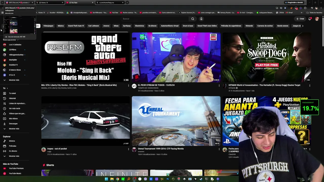This screenshot has width=324, height=182.
Task: Click the YouTube search field
Action: click(155, 19)
